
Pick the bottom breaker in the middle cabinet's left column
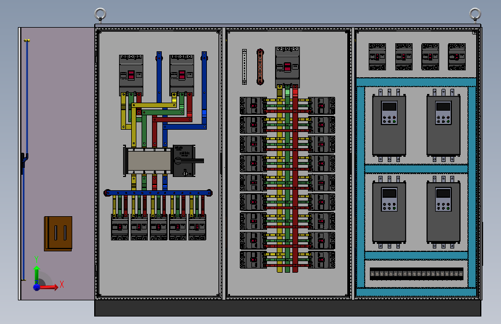point(253,260)
